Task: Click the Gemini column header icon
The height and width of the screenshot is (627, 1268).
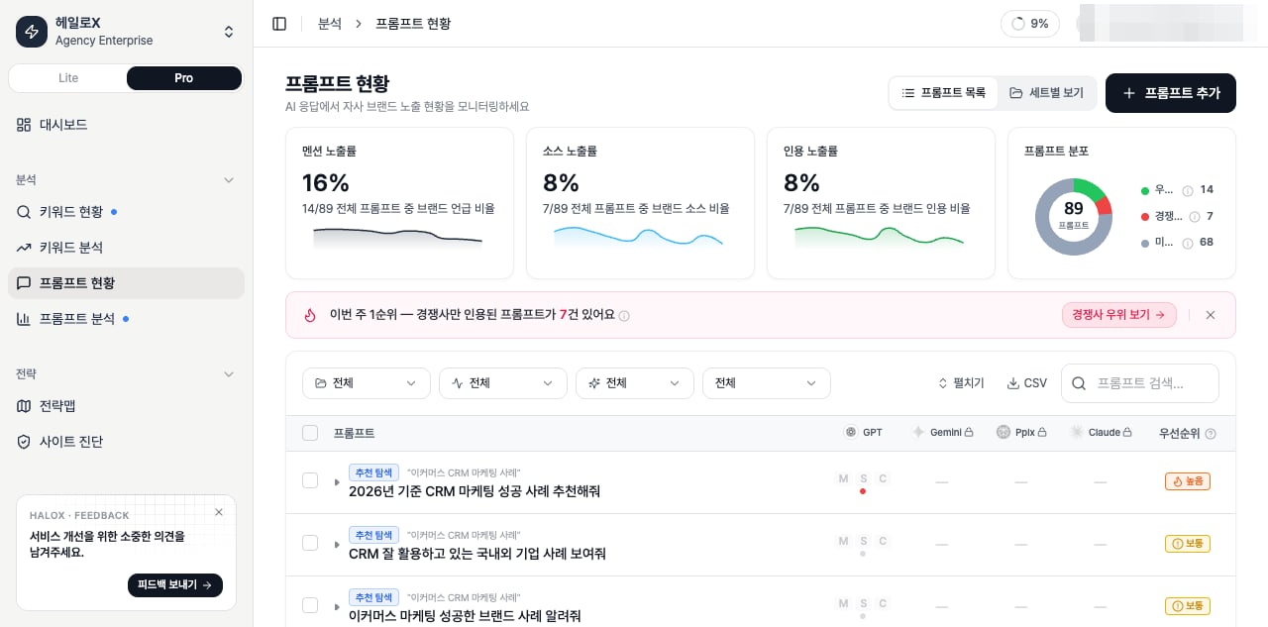Action: click(x=918, y=433)
